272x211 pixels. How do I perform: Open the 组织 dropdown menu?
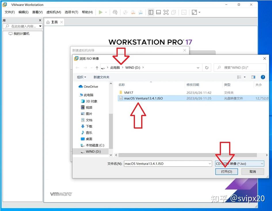(x=81, y=77)
